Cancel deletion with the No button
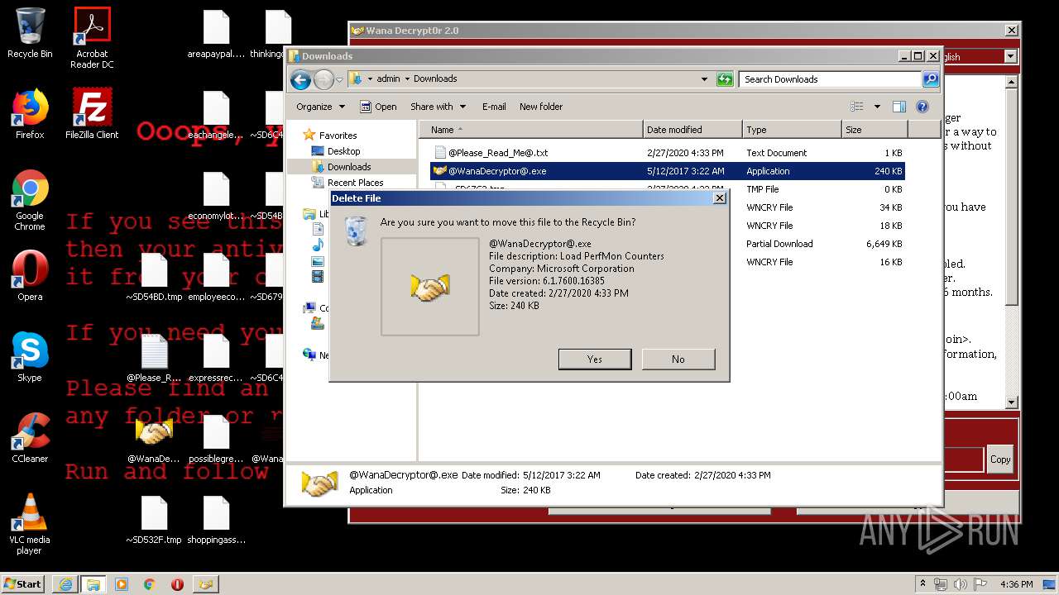This screenshot has width=1059, height=595. (678, 359)
